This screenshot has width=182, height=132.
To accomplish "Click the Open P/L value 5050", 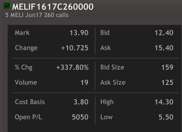I will [x=80, y=117].
